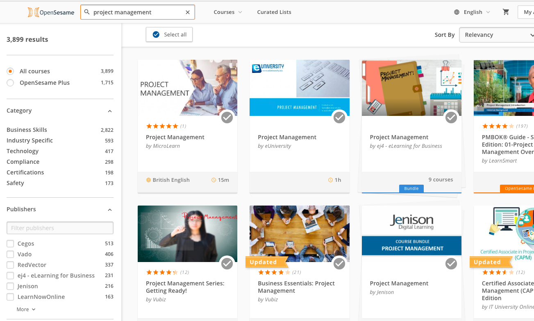Click the Updated badge on Certified Associate course
This screenshot has height=321, width=534.
(491, 262)
